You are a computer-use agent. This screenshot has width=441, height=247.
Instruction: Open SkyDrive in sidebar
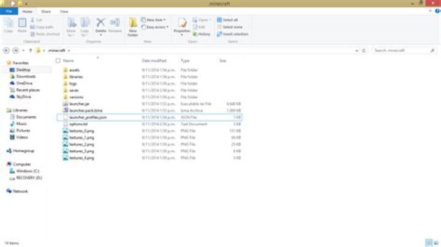point(24,97)
